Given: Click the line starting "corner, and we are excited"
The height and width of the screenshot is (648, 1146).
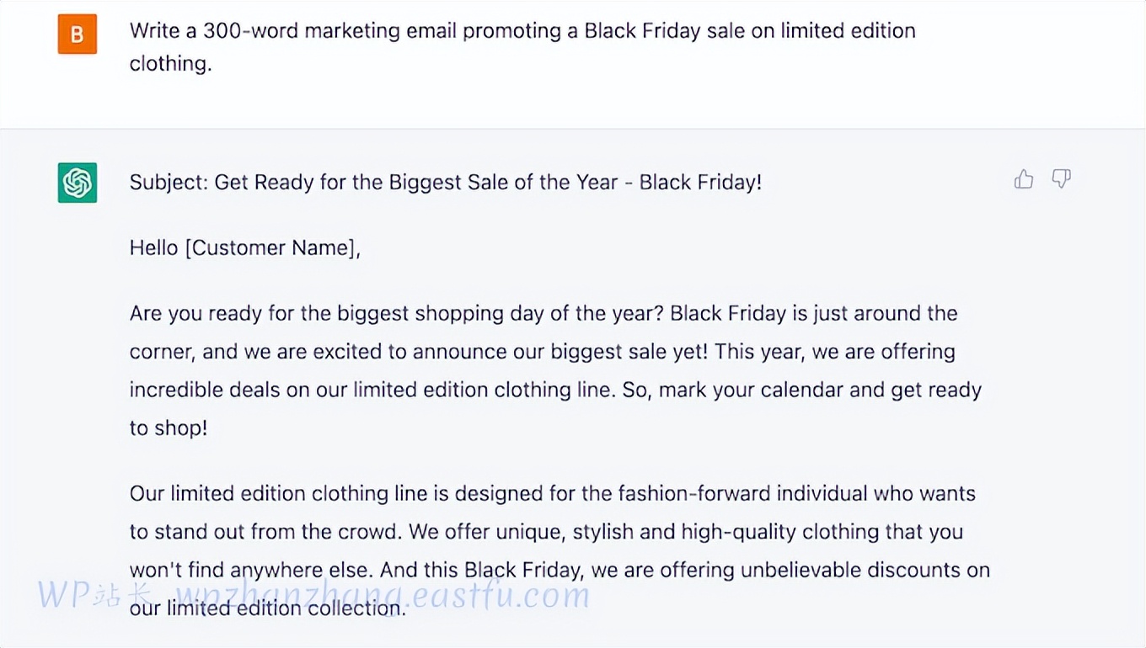Looking at the screenshot, I should click(542, 351).
